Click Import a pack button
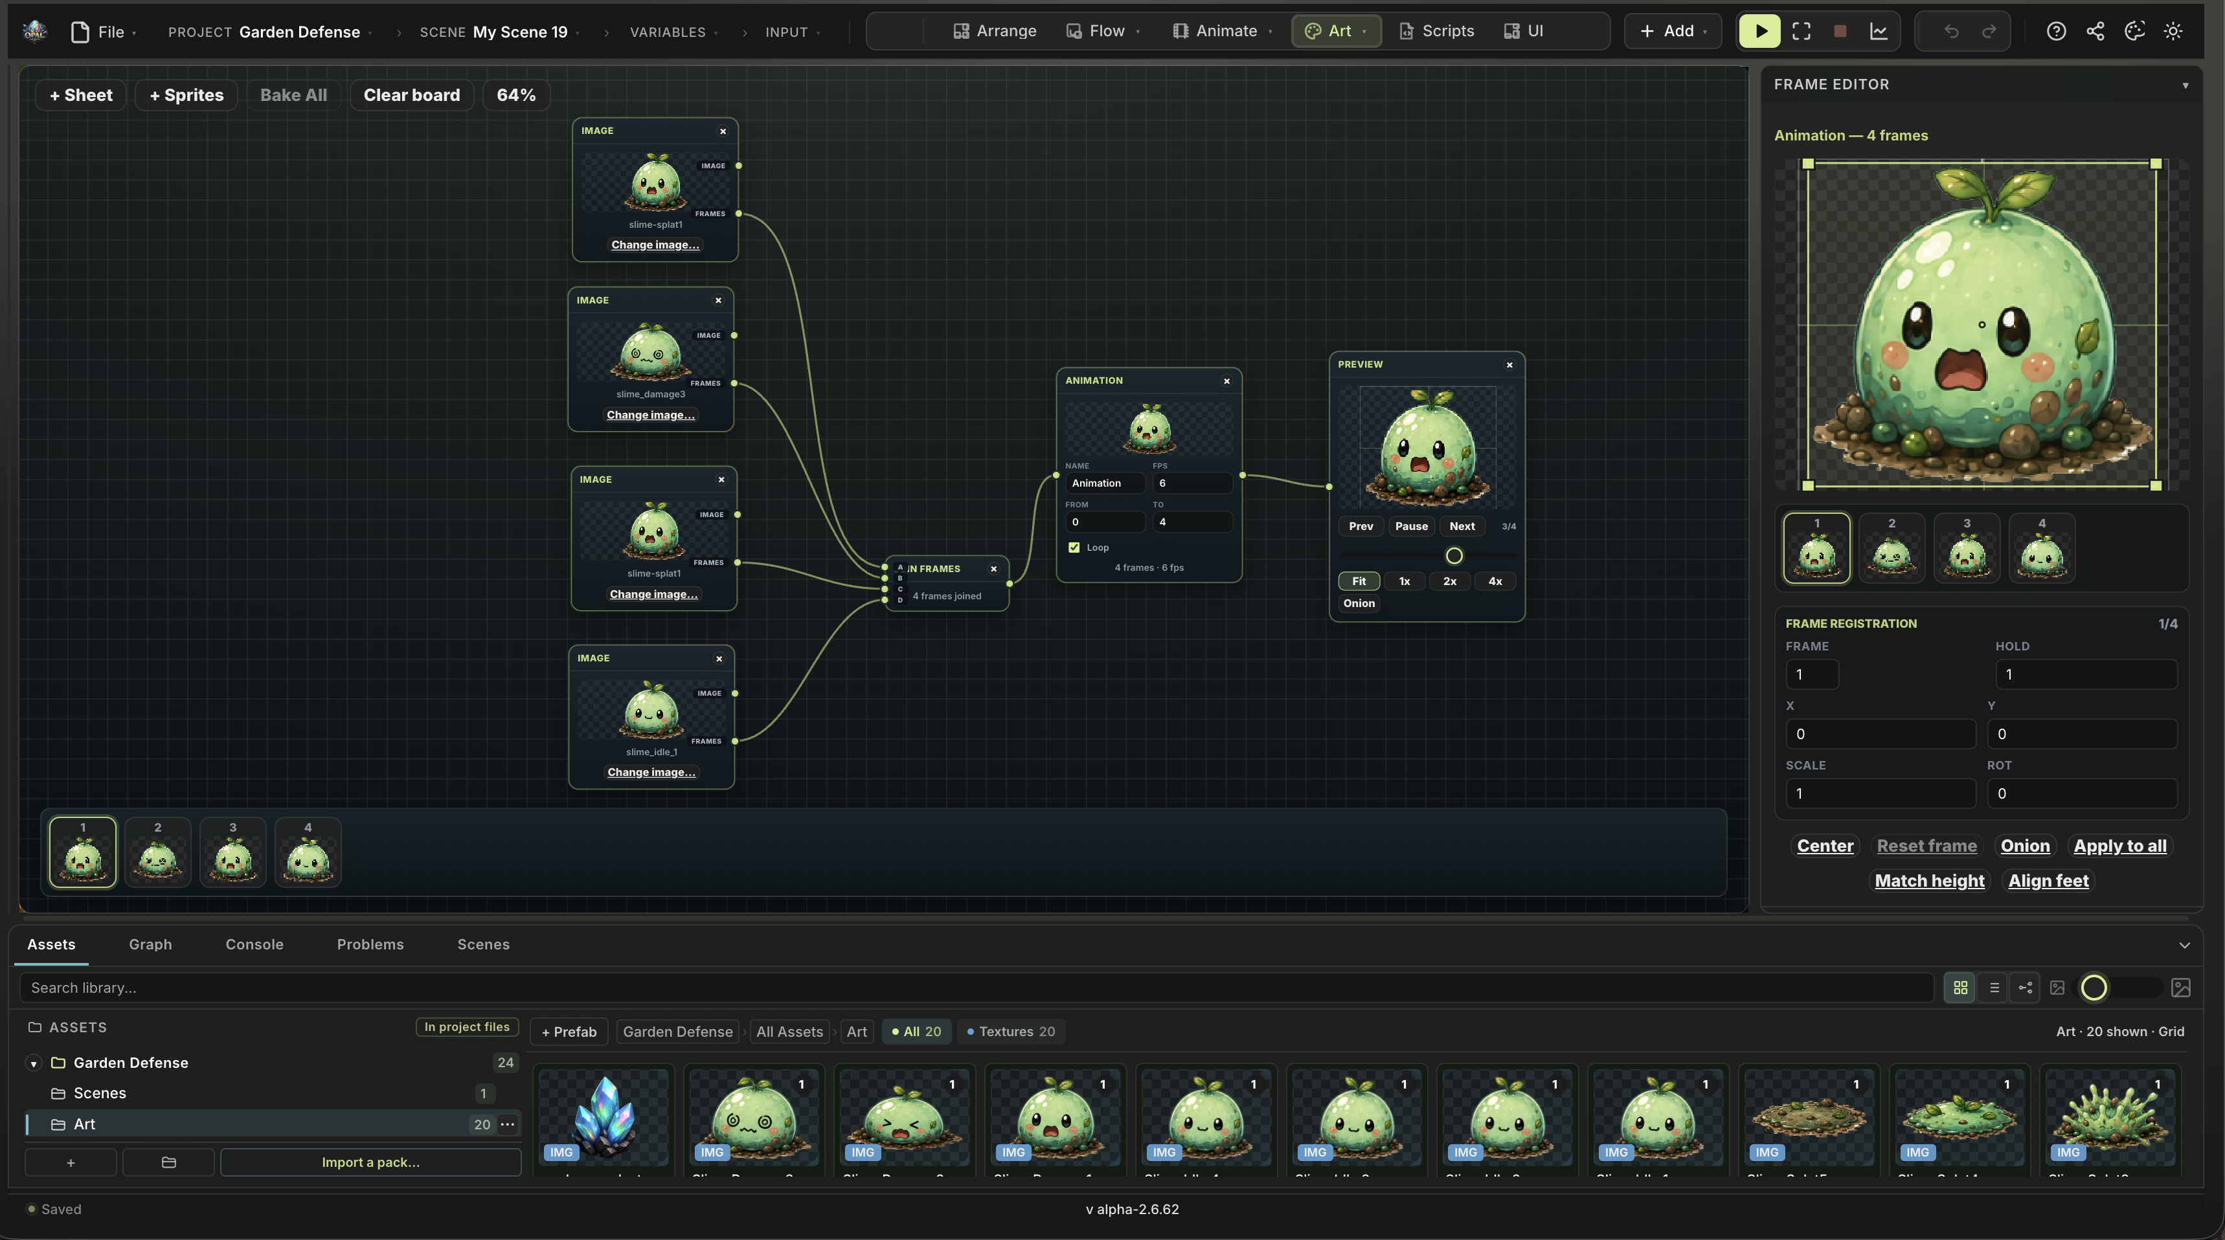This screenshot has height=1240, width=2225. pyautogui.click(x=370, y=1162)
